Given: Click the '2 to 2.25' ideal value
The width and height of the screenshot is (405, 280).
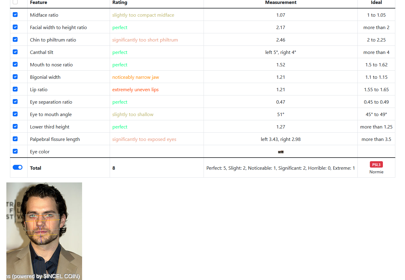Looking at the screenshot, I should point(376,40).
